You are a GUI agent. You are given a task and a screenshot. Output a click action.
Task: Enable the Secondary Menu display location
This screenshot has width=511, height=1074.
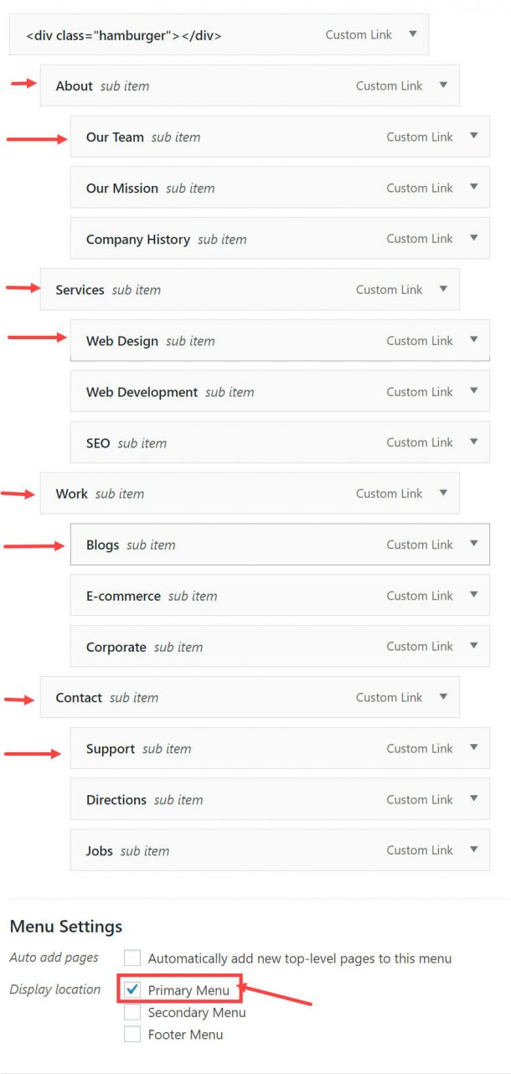pyautogui.click(x=132, y=1012)
